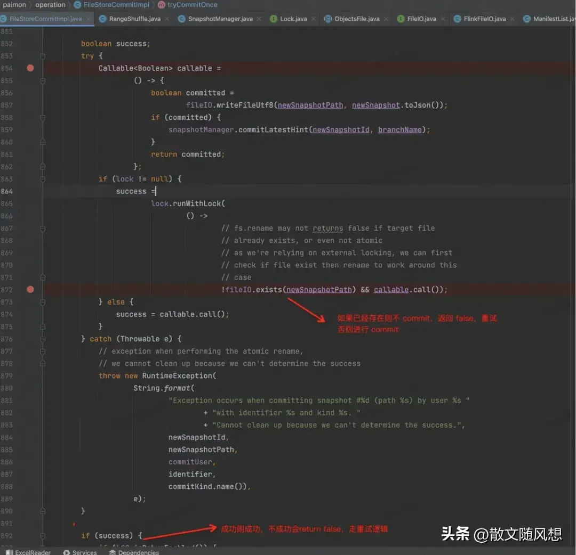576x555 pixels.
Task: Click branchName parameter on line 859
Action: [399, 130]
